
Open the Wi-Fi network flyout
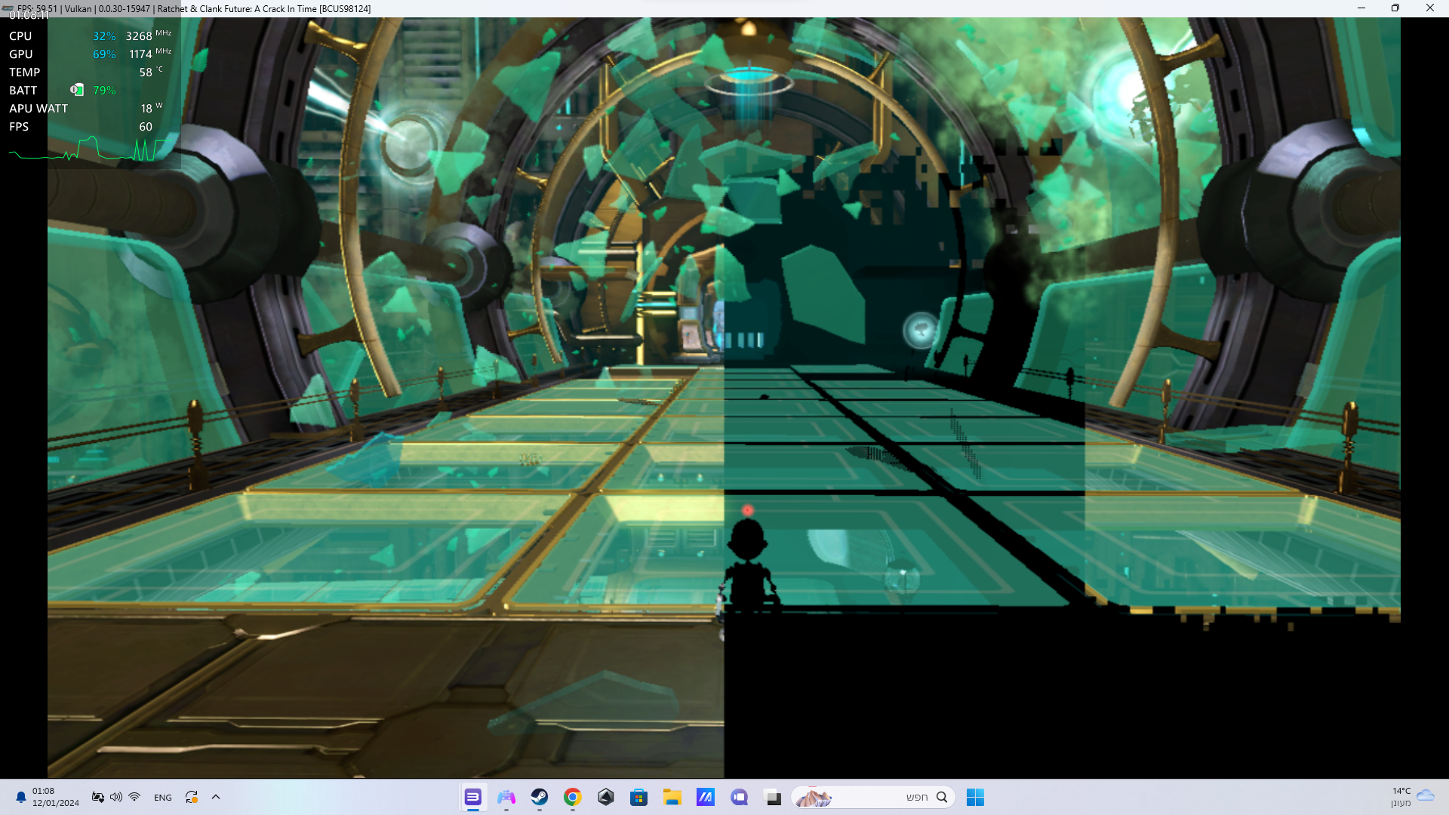tap(134, 797)
